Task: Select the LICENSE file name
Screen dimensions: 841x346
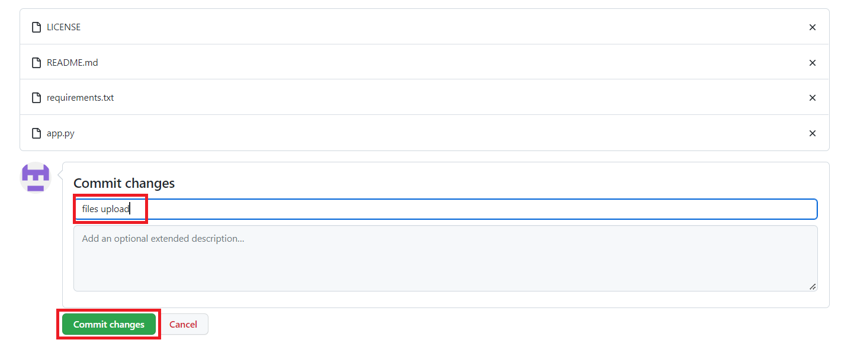Action: 63,27
